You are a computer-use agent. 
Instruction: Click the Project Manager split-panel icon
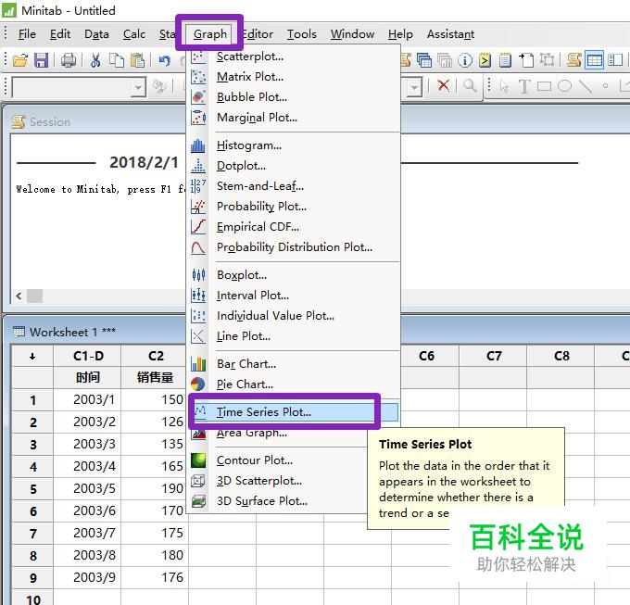click(x=615, y=60)
